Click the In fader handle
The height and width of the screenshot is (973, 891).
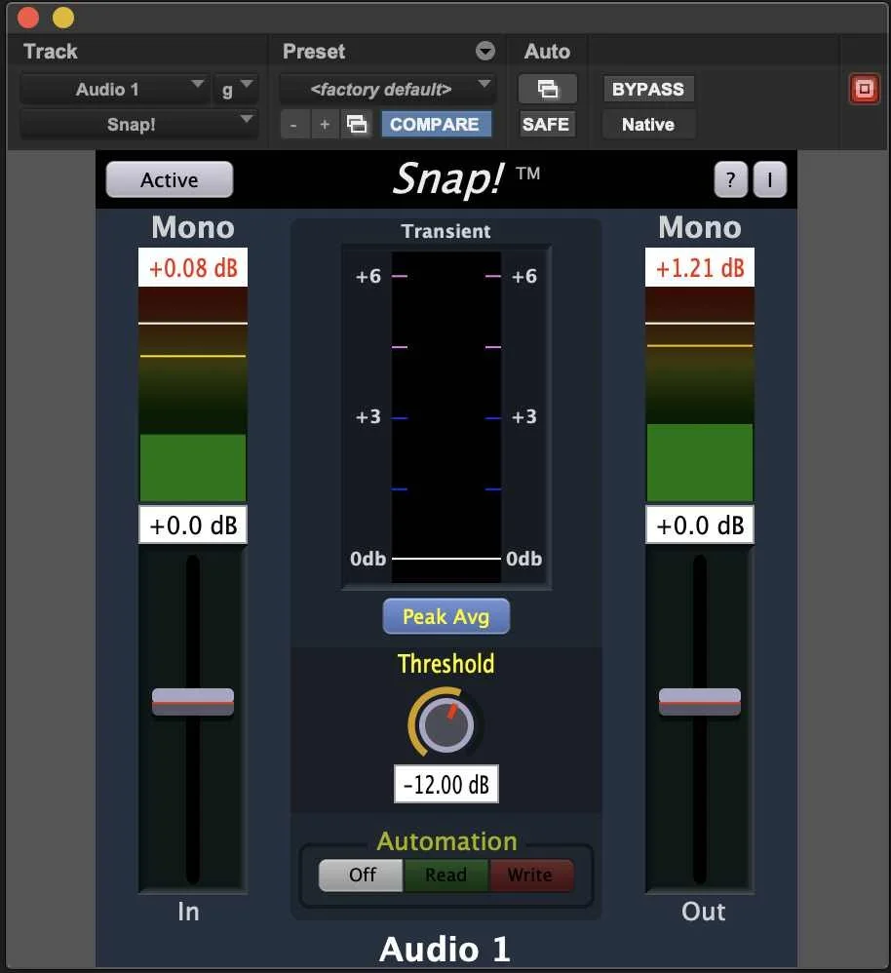point(192,701)
